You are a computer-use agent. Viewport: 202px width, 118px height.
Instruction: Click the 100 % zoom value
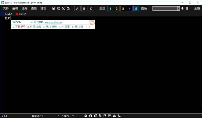click(66, 116)
